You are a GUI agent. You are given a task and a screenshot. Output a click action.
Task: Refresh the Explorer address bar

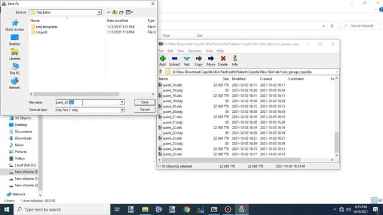point(332,26)
